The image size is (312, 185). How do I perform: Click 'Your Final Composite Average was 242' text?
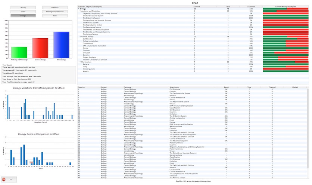point(19,82)
